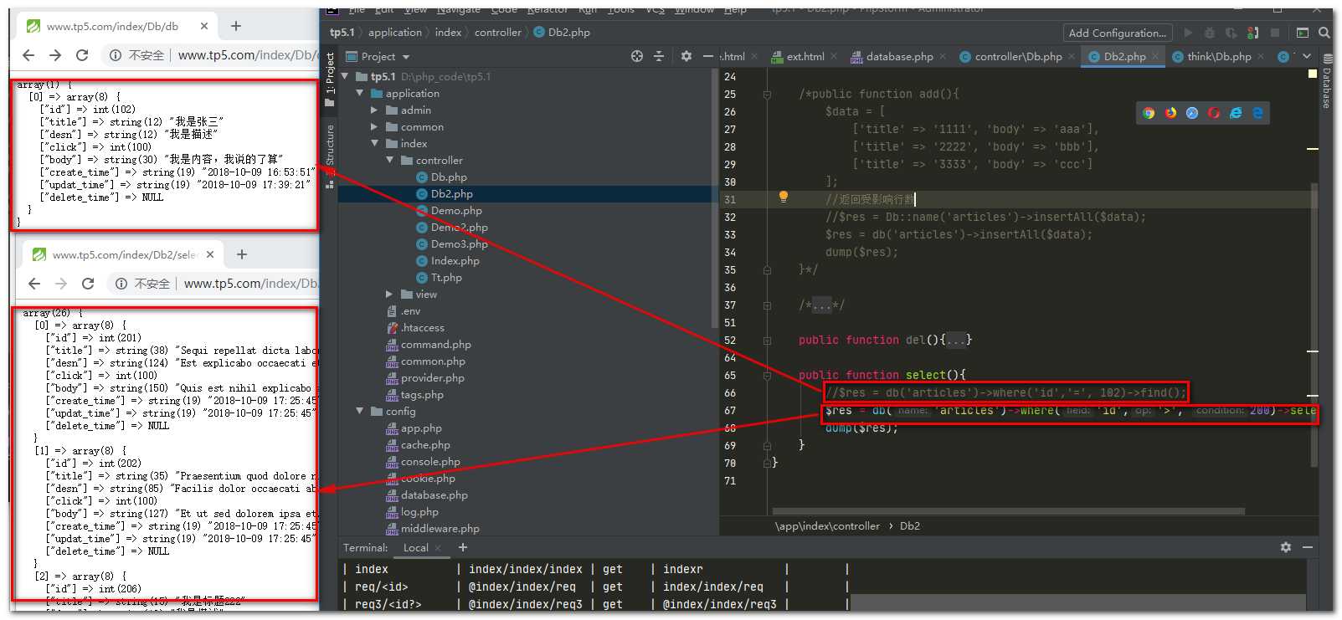Viewport: 1342px width, 620px height.
Task: Click the run-anything window icon
Action: tap(1302, 33)
